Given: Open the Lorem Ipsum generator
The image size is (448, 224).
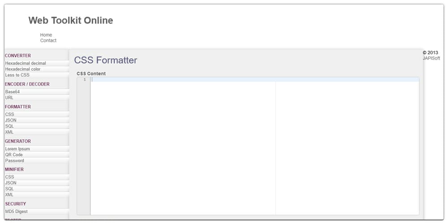Looking at the screenshot, I should [x=17, y=149].
